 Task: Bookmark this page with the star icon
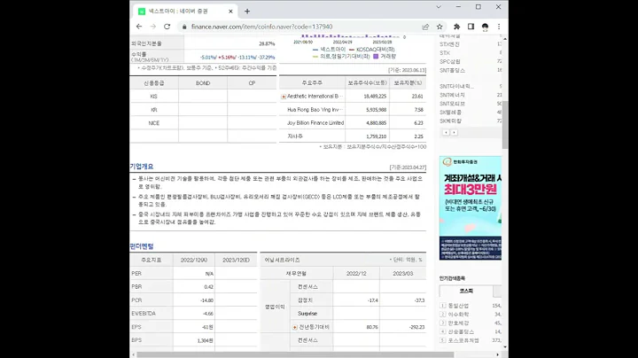click(x=440, y=27)
